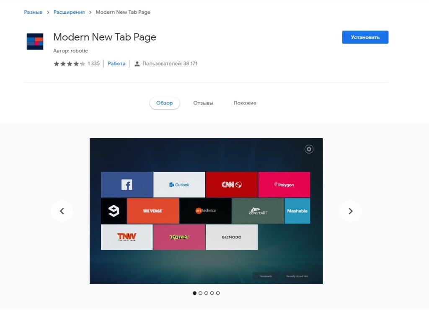The height and width of the screenshot is (315, 429).
Task: Click the star rating icons
Action: (70, 64)
